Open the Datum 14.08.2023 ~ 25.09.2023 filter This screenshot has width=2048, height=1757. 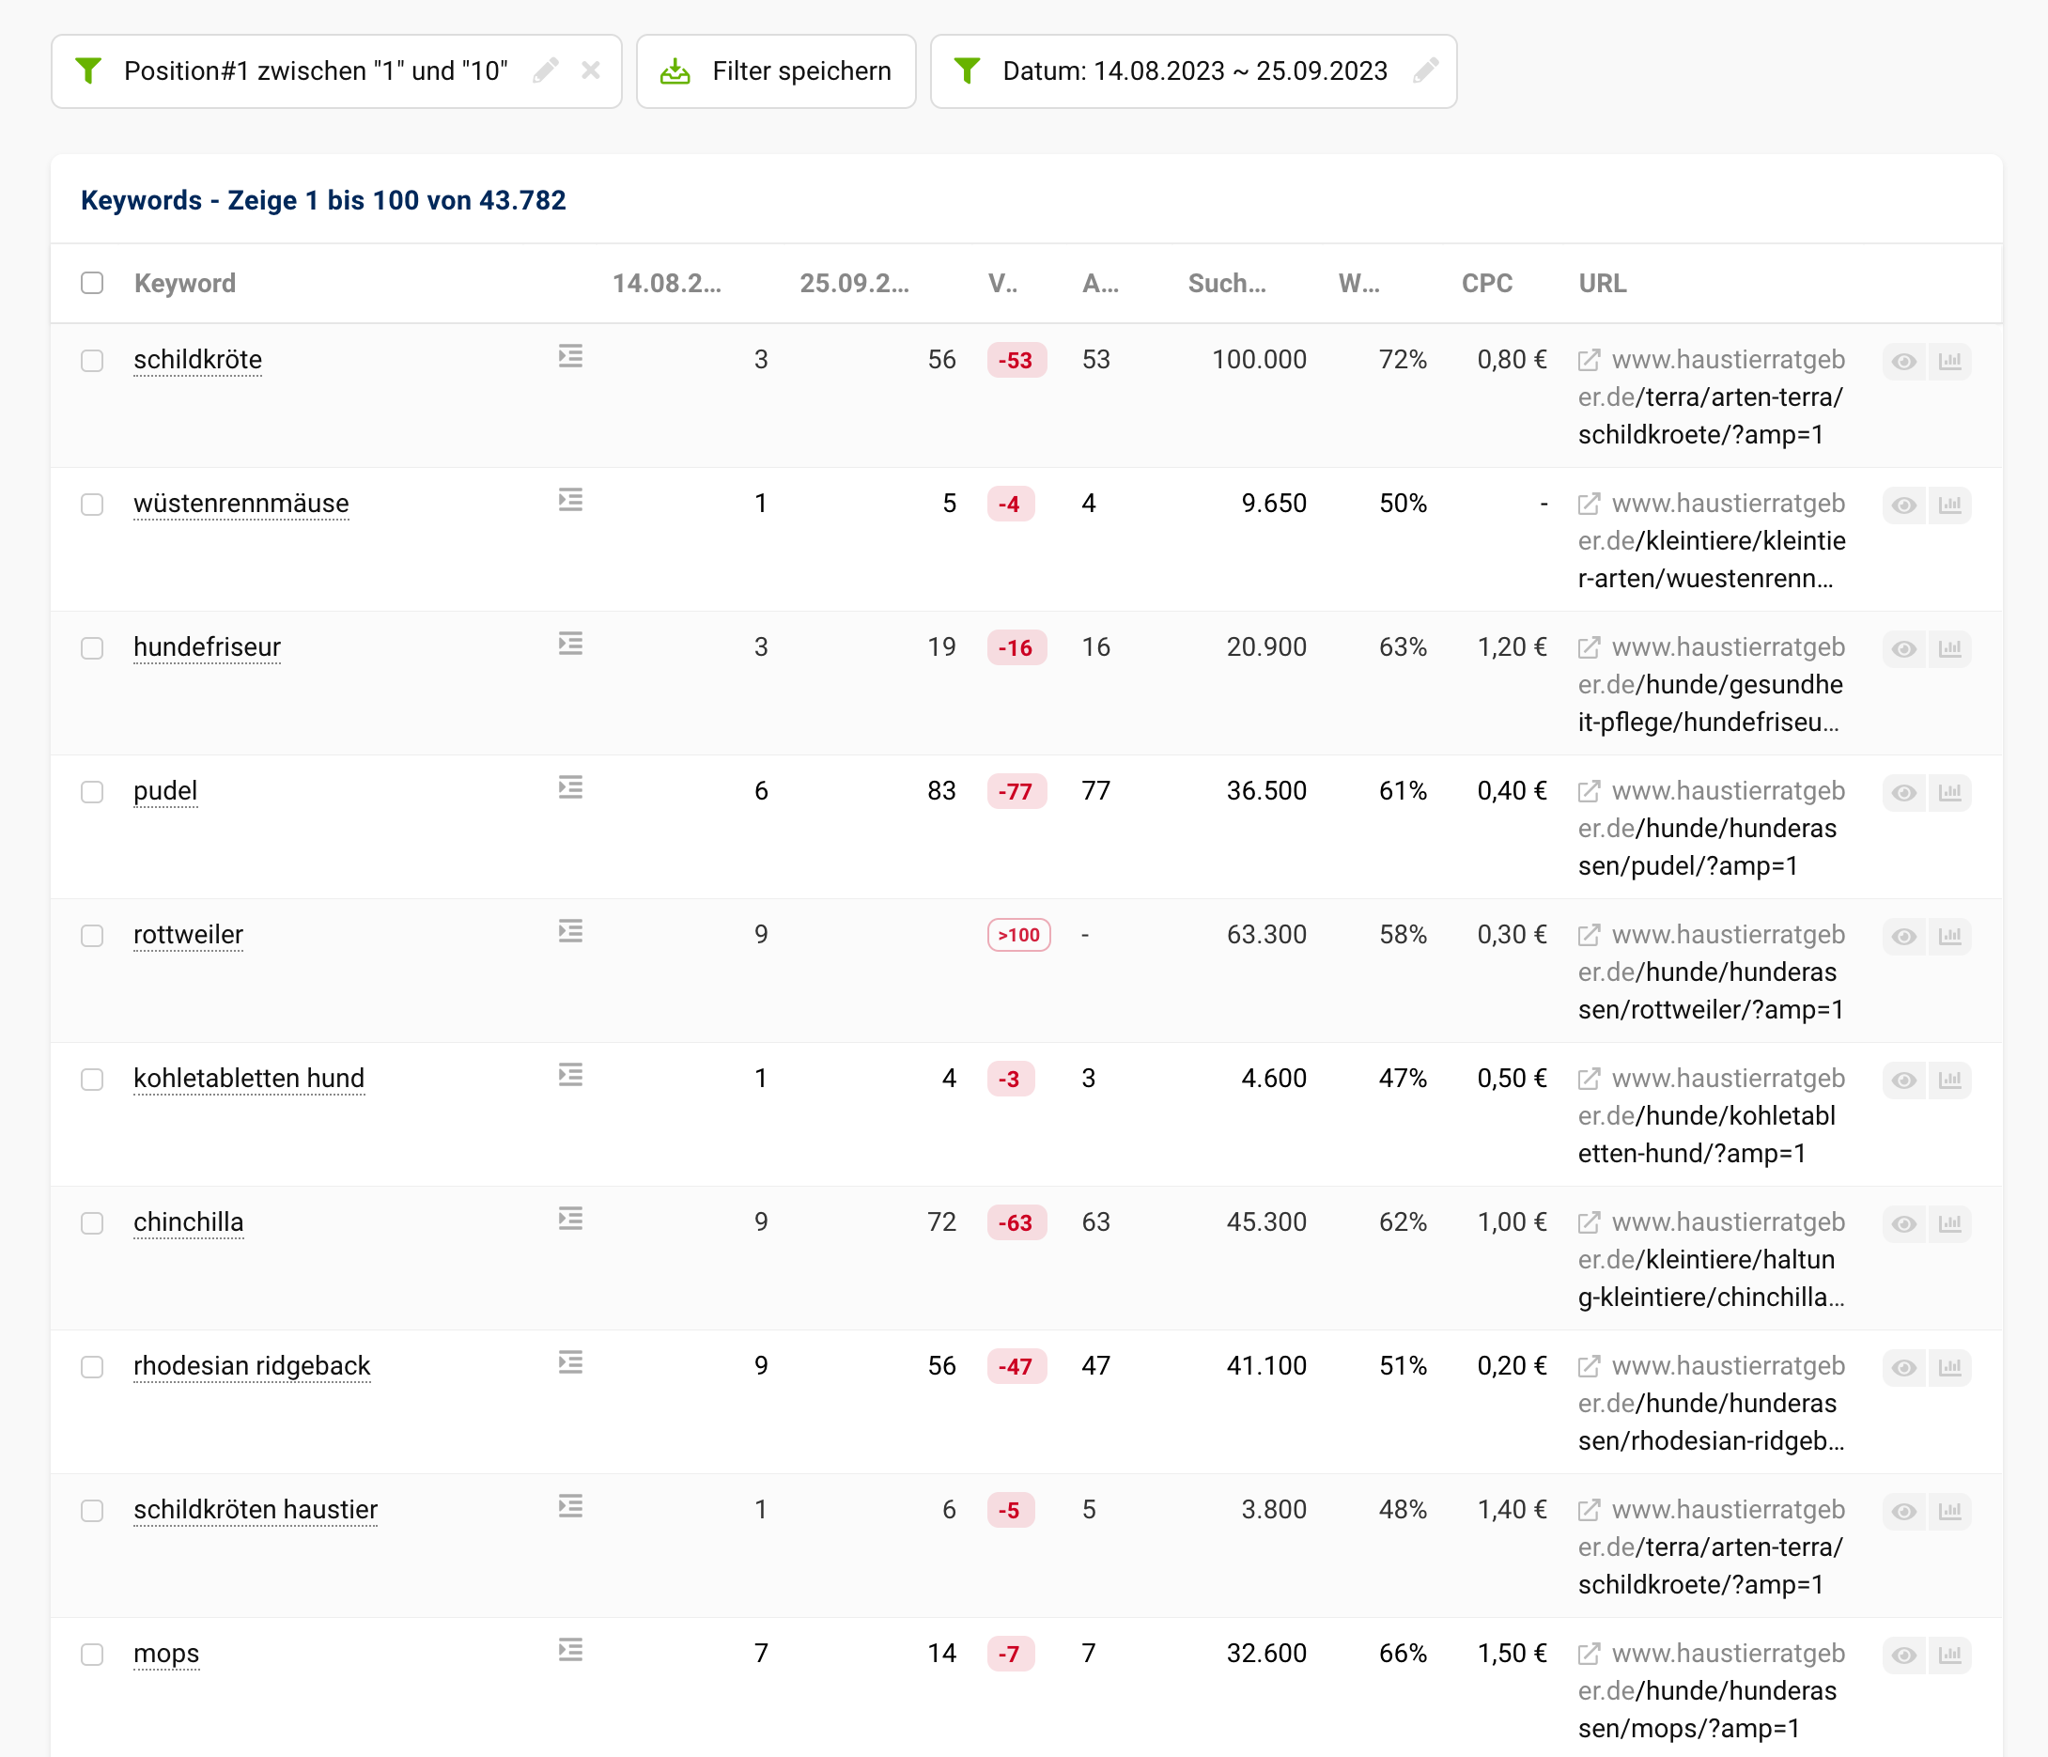1194,71
